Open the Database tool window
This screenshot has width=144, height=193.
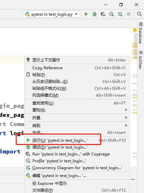tap(141, 33)
